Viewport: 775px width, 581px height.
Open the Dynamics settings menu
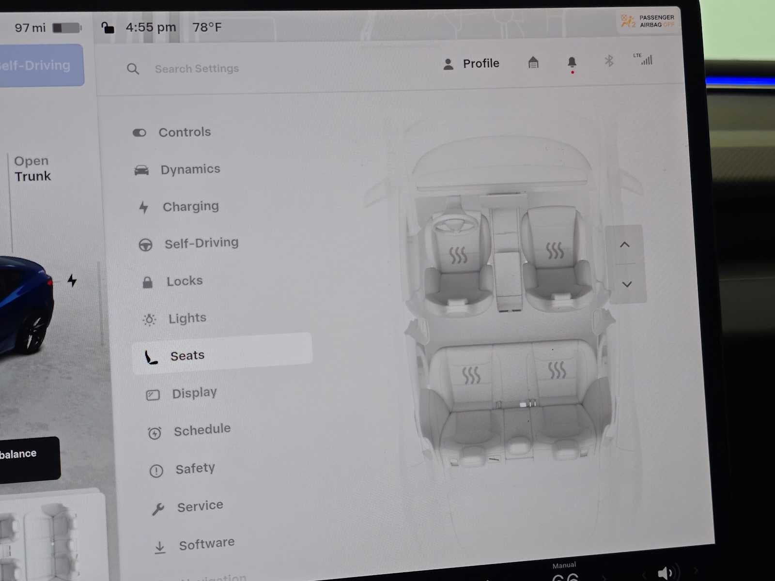177,169
